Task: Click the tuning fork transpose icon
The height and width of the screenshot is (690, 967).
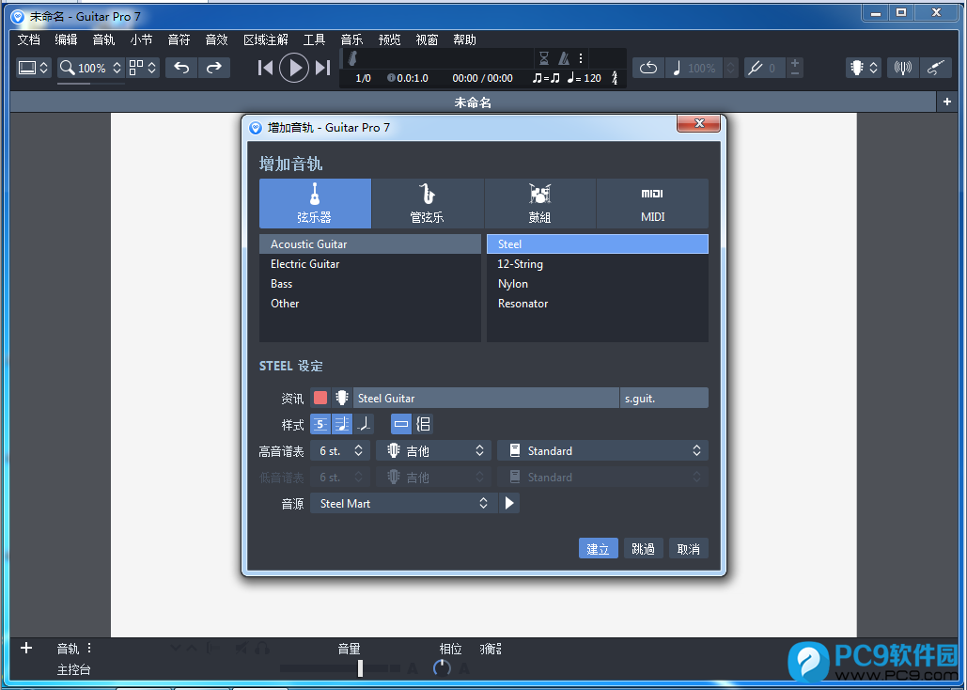Action: [756, 68]
